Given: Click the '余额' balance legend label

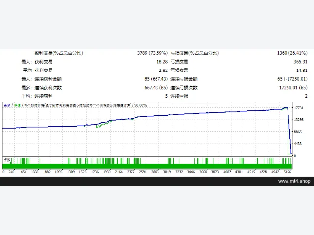Looking at the screenshot, I should pyautogui.click(x=7, y=105).
